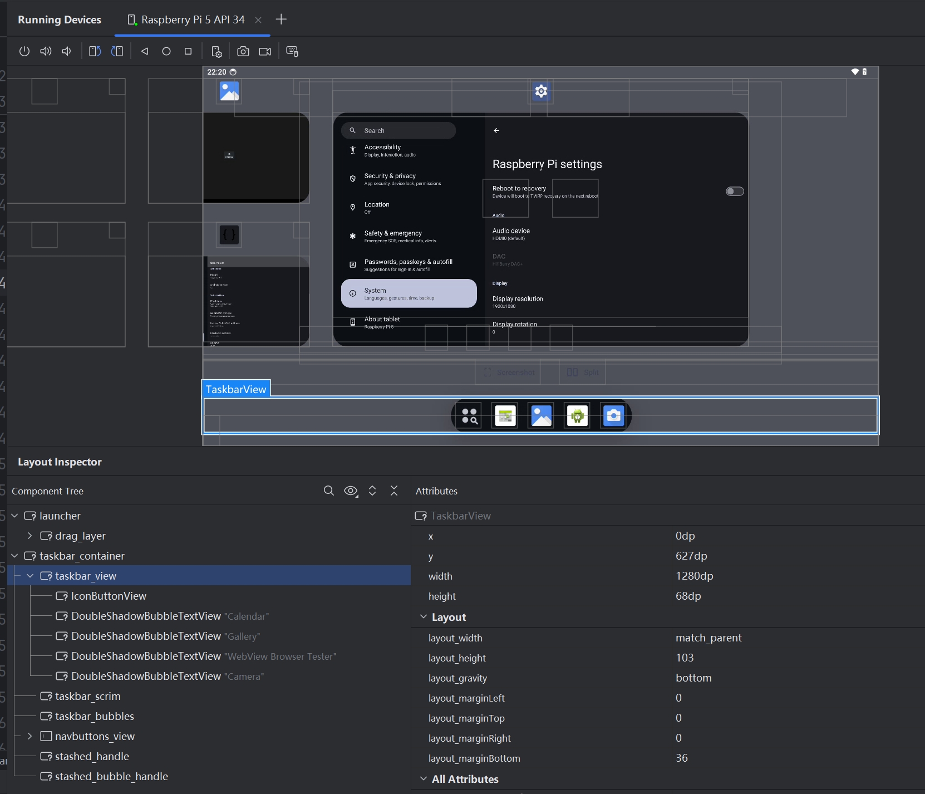925x794 pixels.
Task: Launch Gallery from device taskbar
Action: (542, 416)
